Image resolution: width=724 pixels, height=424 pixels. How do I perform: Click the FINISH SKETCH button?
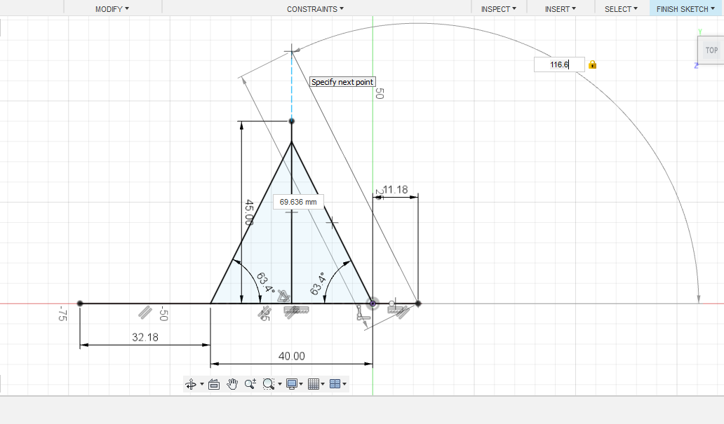click(685, 9)
